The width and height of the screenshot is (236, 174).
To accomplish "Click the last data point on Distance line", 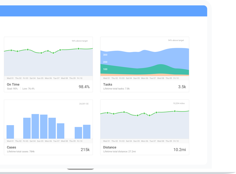I will (x=175, y=111).
